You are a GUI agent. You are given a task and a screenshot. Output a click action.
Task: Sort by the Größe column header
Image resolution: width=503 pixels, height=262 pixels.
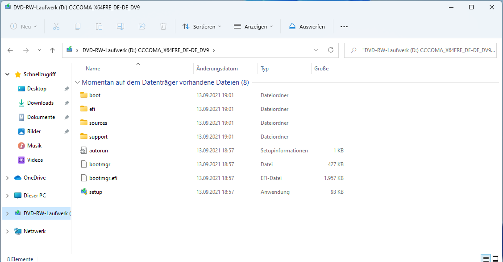click(x=321, y=69)
